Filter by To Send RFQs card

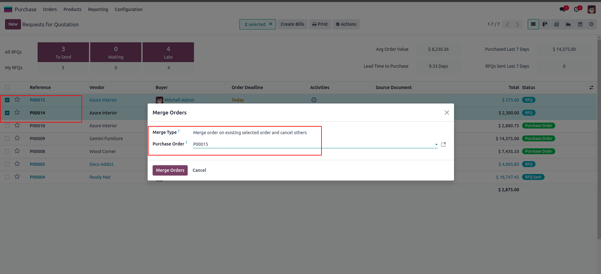pos(63,52)
